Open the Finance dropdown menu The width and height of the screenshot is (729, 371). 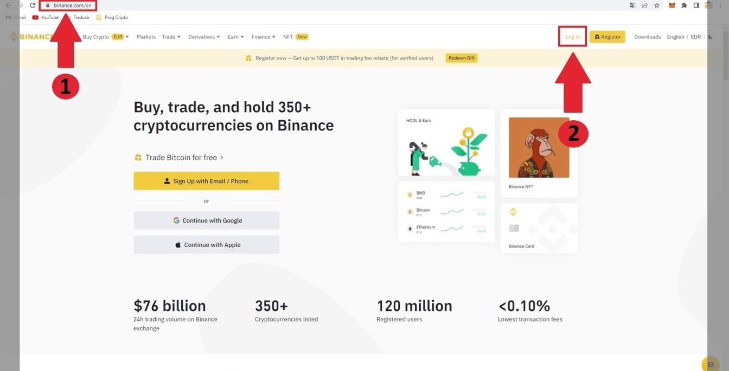(x=263, y=37)
